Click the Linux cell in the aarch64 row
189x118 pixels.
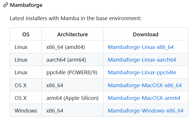tap(21, 60)
